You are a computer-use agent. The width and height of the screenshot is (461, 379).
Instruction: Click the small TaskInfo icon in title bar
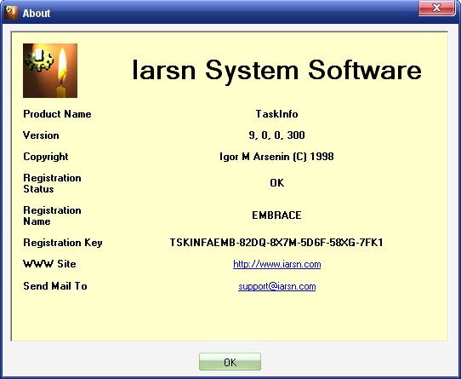[11, 13]
